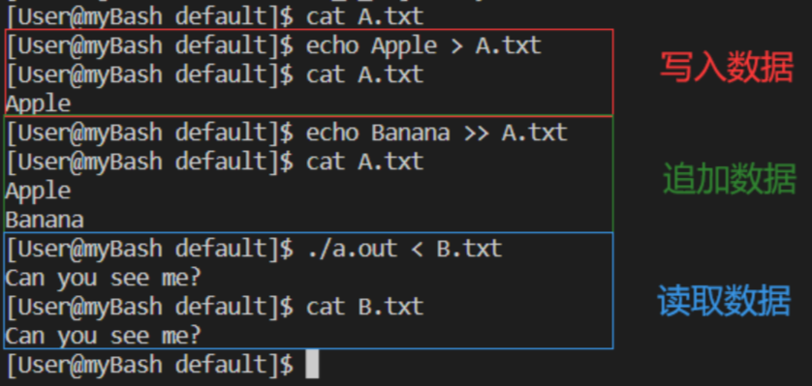Click the '>>' append operator
This screenshot has width=812, height=386.
[476, 134]
